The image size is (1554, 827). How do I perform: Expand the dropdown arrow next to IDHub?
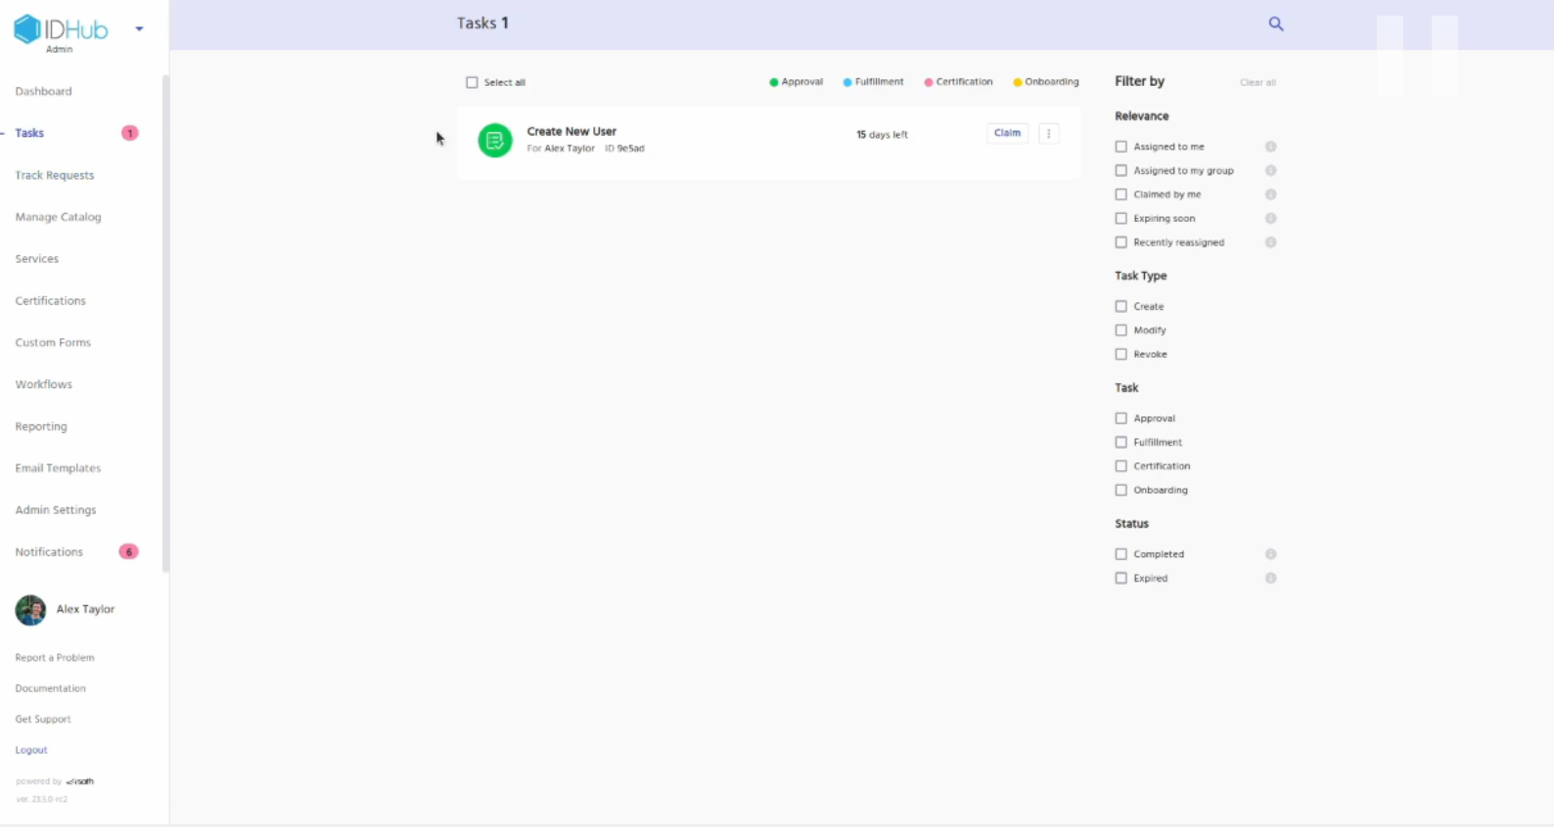(x=139, y=29)
